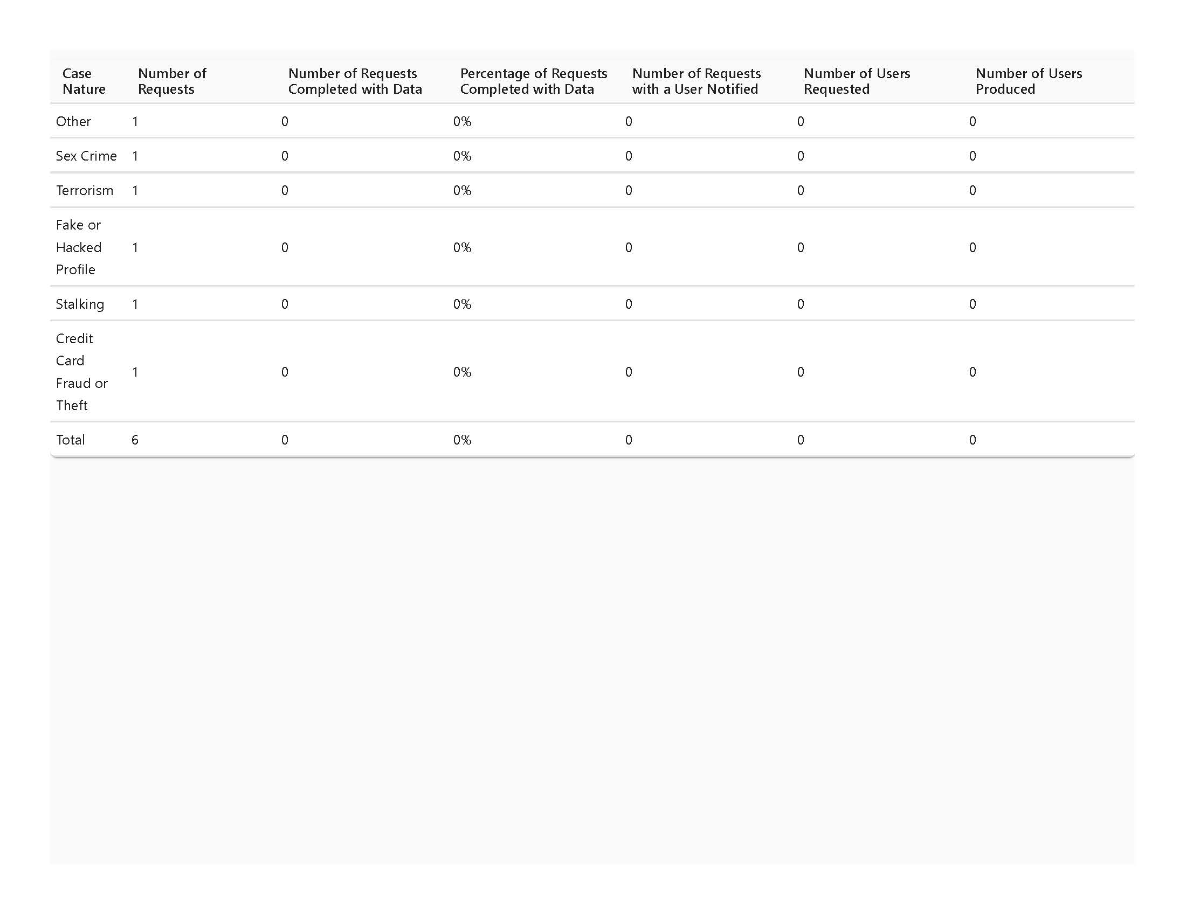The height and width of the screenshot is (916, 1186).
Task: Select the Other case nature row label
Action: tap(73, 122)
